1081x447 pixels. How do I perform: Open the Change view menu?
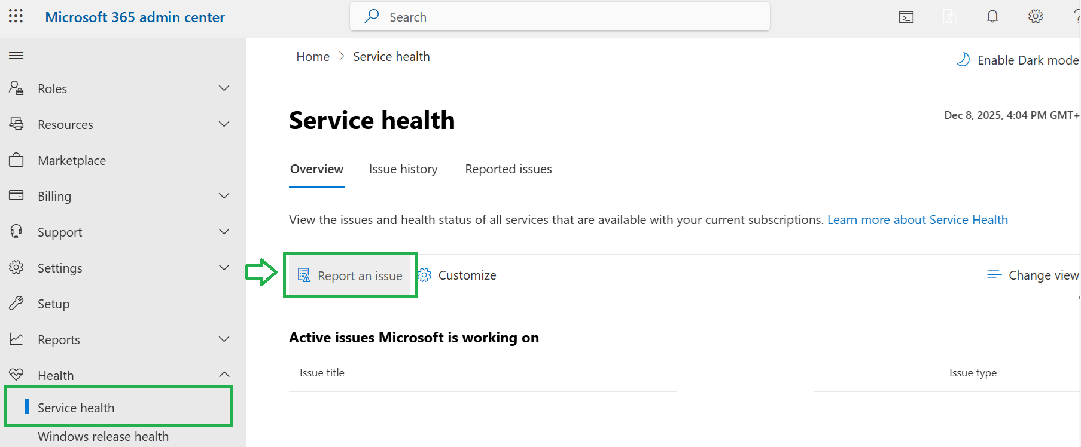[1033, 275]
